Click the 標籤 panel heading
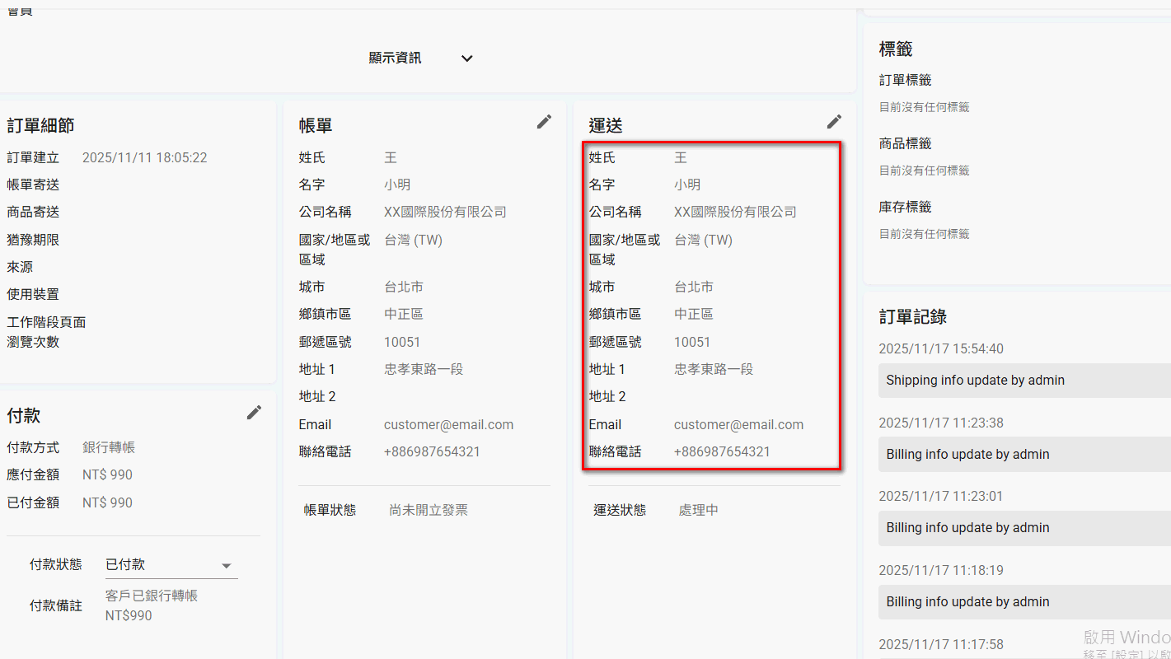 click(896, 49)
